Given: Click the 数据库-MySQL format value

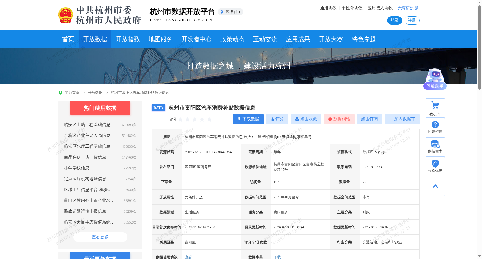Looking at the screenshot, I should click(x=374, y=152).
